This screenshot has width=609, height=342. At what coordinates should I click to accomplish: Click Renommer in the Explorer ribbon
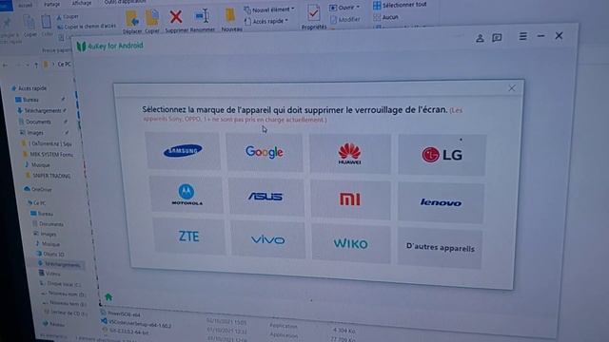[203, 21]
